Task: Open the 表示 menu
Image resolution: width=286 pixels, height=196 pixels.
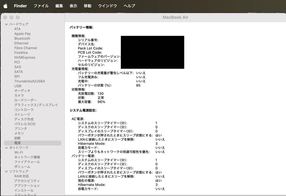Action: [x=73, y=6]
